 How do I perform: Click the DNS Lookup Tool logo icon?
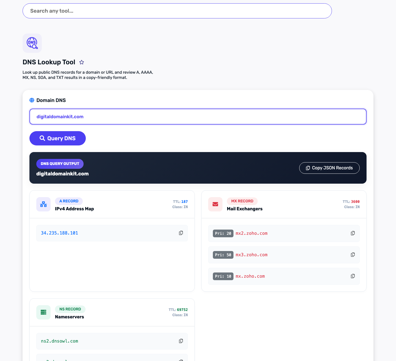pos(32,43)
